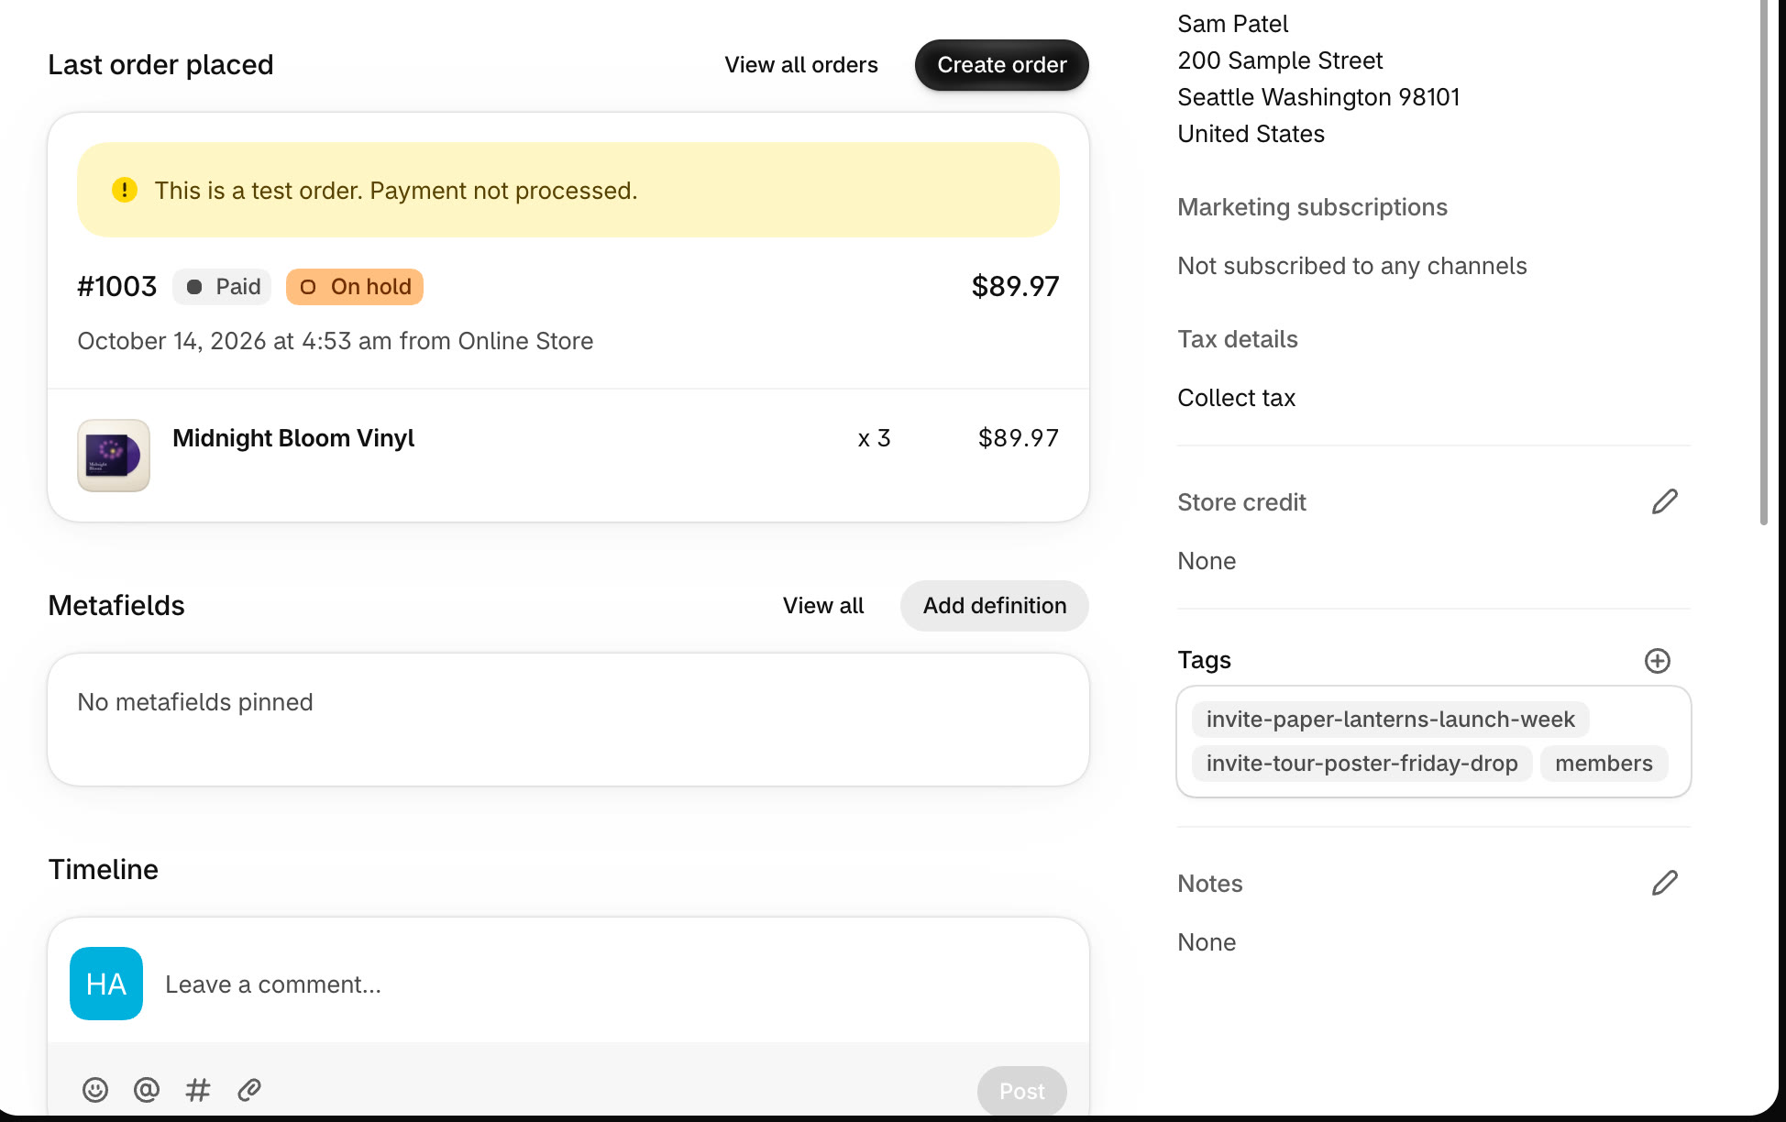Select the invite-paper-lanterns-launch-week tag

pyautogui.click(x=1390, y=720)
